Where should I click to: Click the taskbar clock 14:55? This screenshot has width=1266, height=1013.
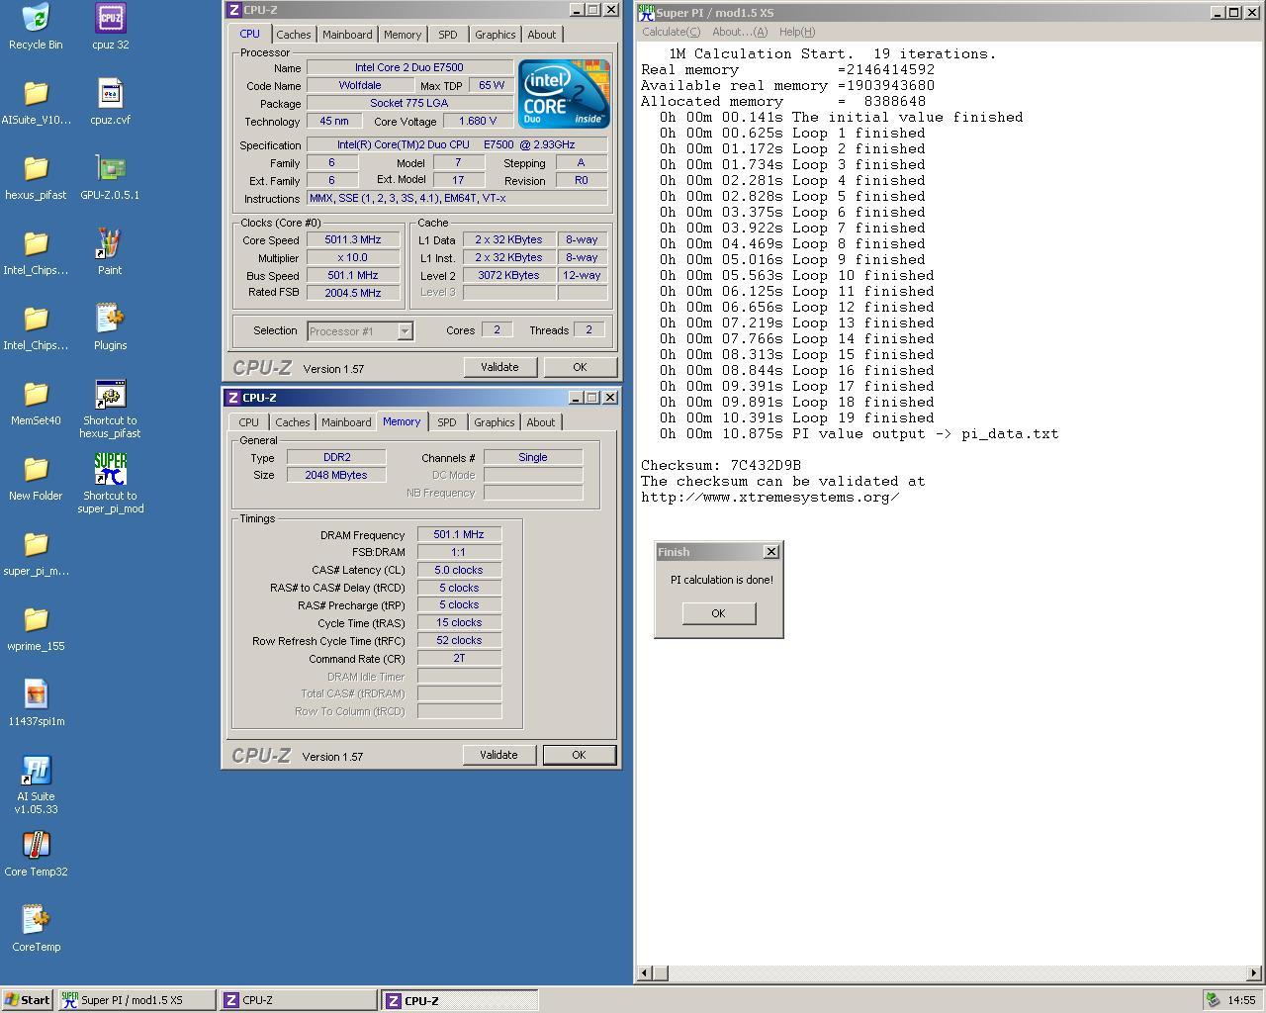coord(1241,1000)
